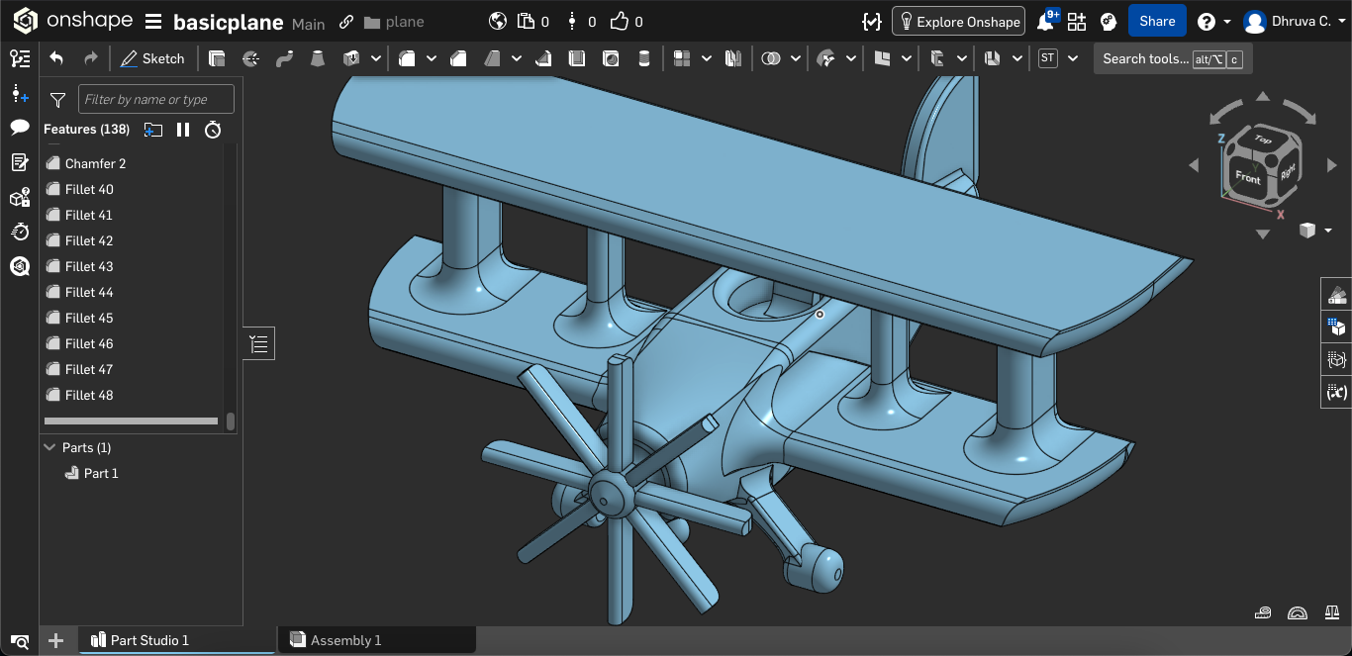Open the comments speech bubble icon
The image size is (1352, 656).
click(20, 128)
